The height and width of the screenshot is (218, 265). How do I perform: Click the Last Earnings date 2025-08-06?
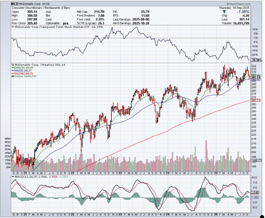click(x=141, y=20)
